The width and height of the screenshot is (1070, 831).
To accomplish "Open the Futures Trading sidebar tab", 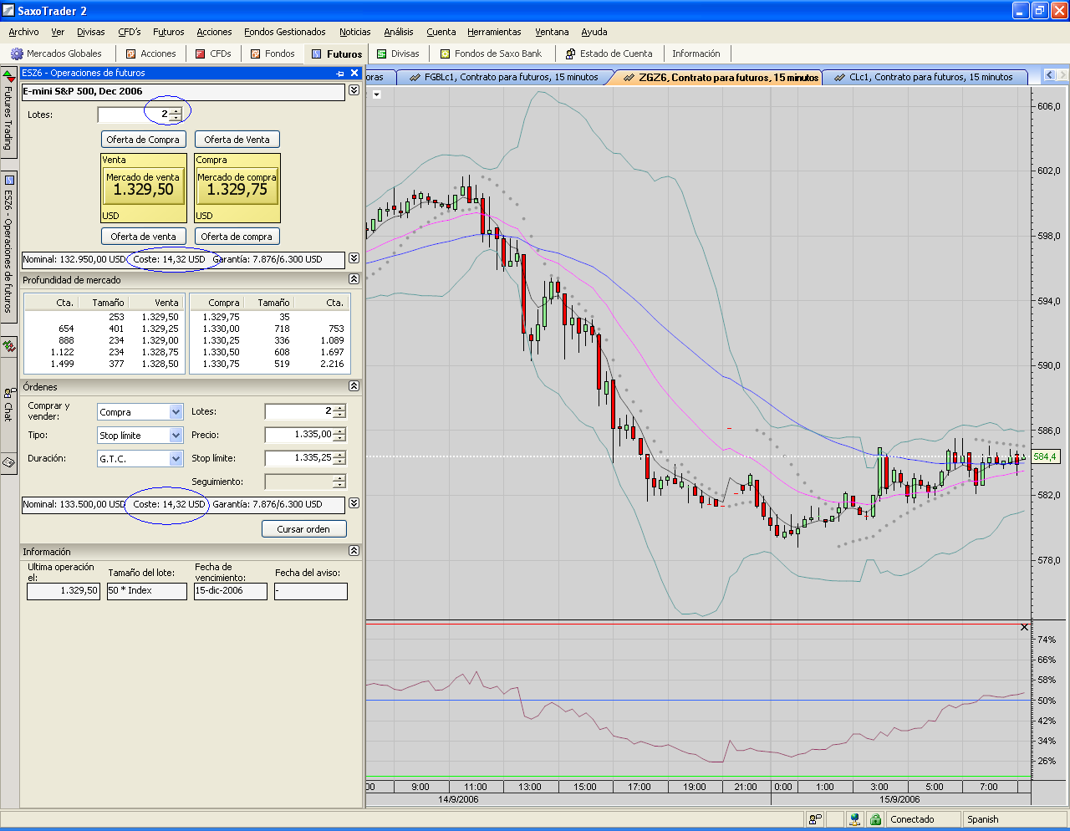I will 8,116.
